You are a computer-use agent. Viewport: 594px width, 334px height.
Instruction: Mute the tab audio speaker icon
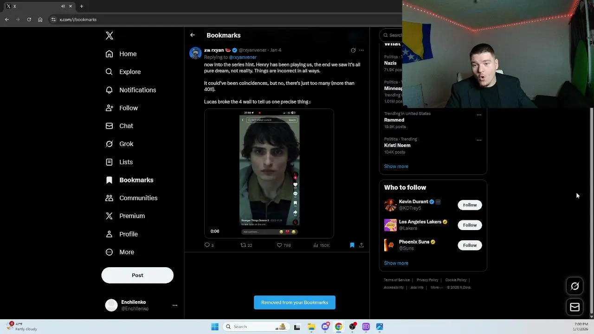pyautogui.click(x=63, y=6)
